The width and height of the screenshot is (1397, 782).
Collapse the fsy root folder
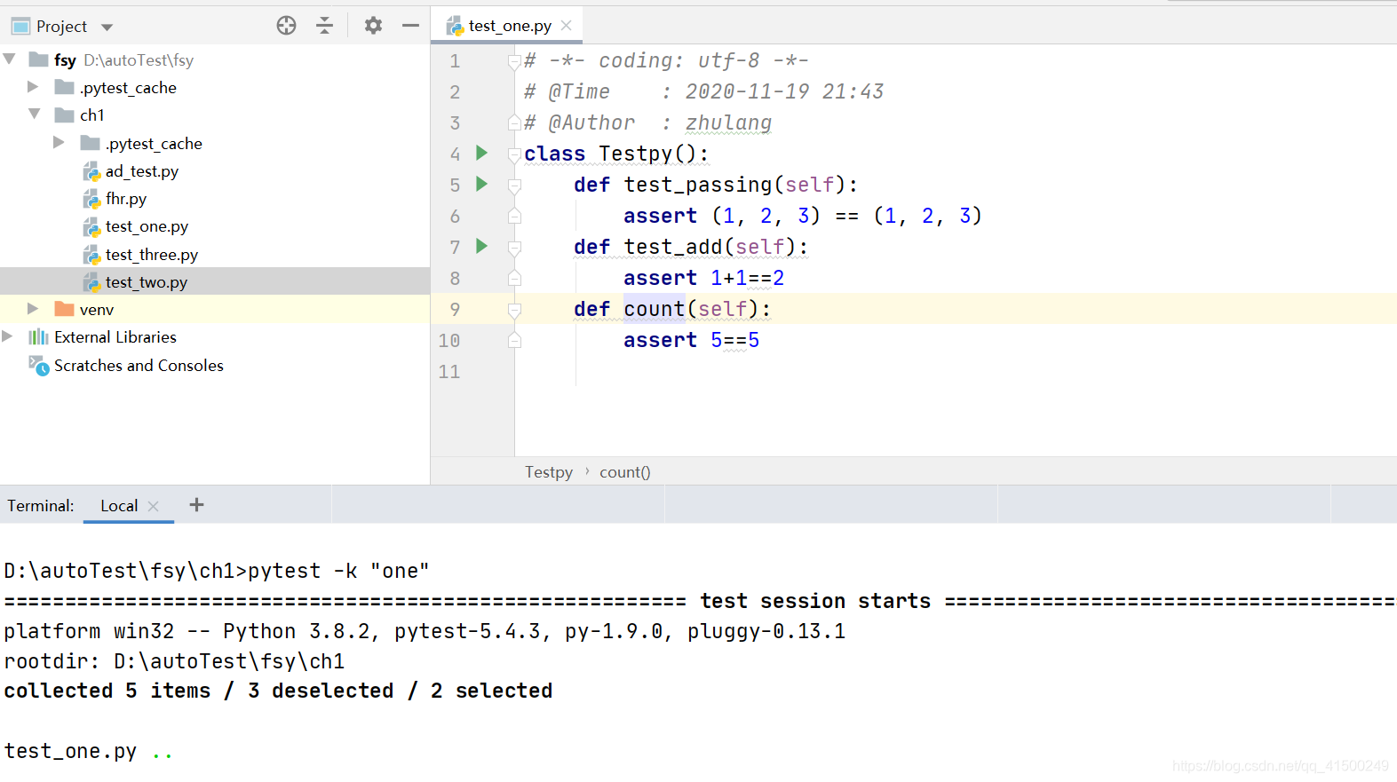10,59
